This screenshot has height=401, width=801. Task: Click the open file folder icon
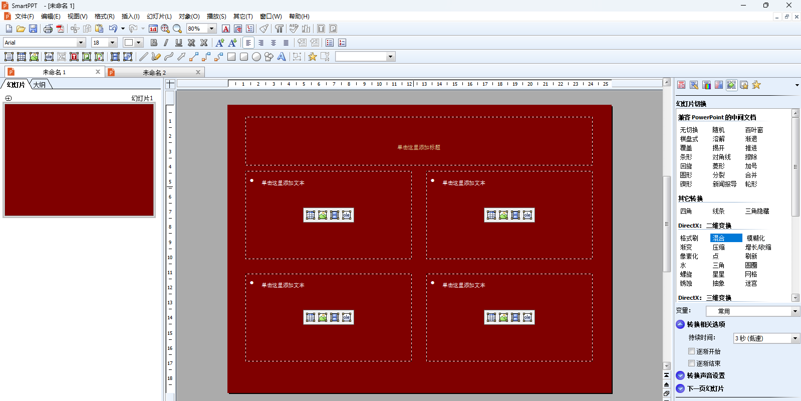(21, 29)
